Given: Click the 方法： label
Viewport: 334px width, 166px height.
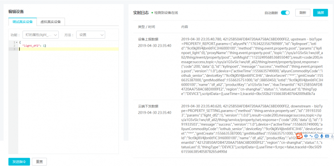Looking at the screenshot, I should click(69, 35).
